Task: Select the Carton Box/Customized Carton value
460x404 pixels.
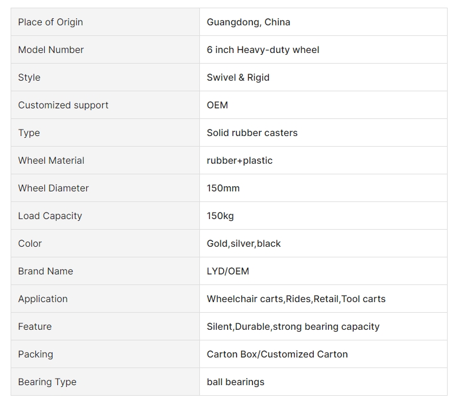Action: [277, 355]
